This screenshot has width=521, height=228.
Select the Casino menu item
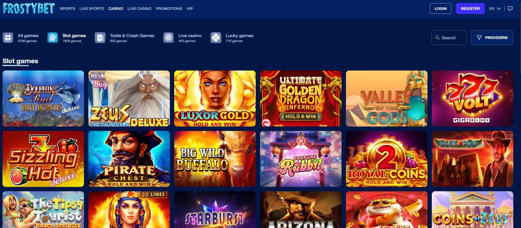116,9
